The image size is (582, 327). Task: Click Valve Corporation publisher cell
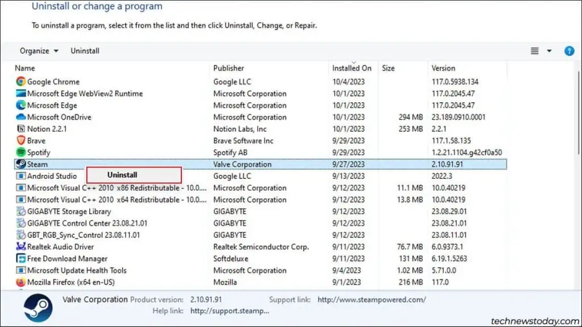tap(242, 164)
